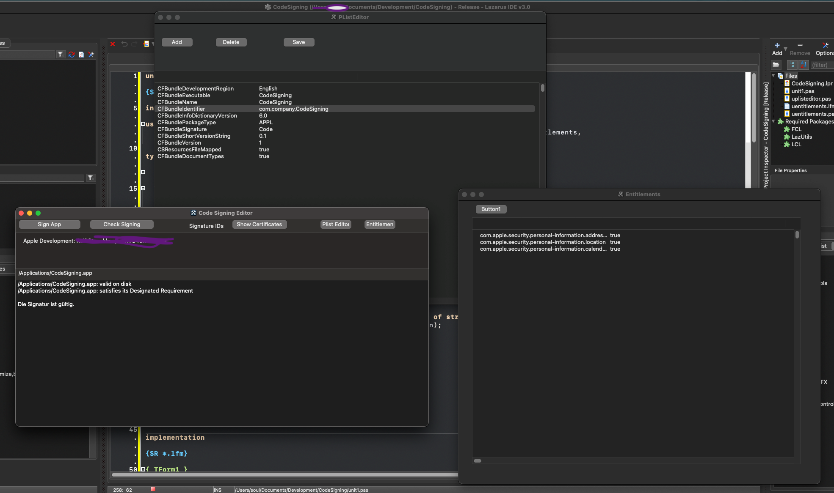Click the undo arrow icon
Viewport: 834px width, 493px height.
point(124,44)
